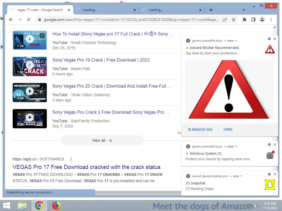Click the forward navigation arrow
Viewport: 282px width, 211px height.
coord(20,20)
